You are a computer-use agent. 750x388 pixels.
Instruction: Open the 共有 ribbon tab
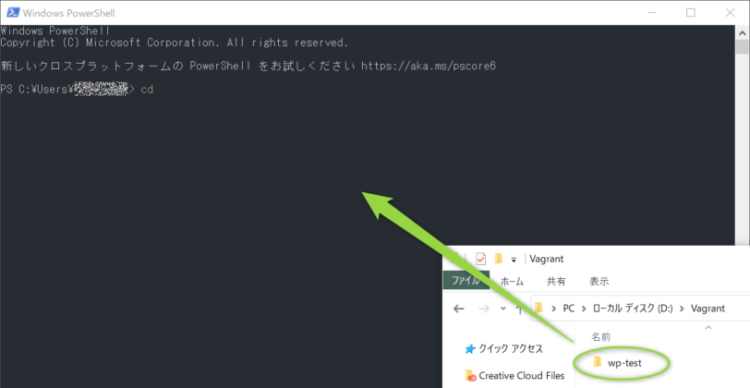[x=556, y=282]
